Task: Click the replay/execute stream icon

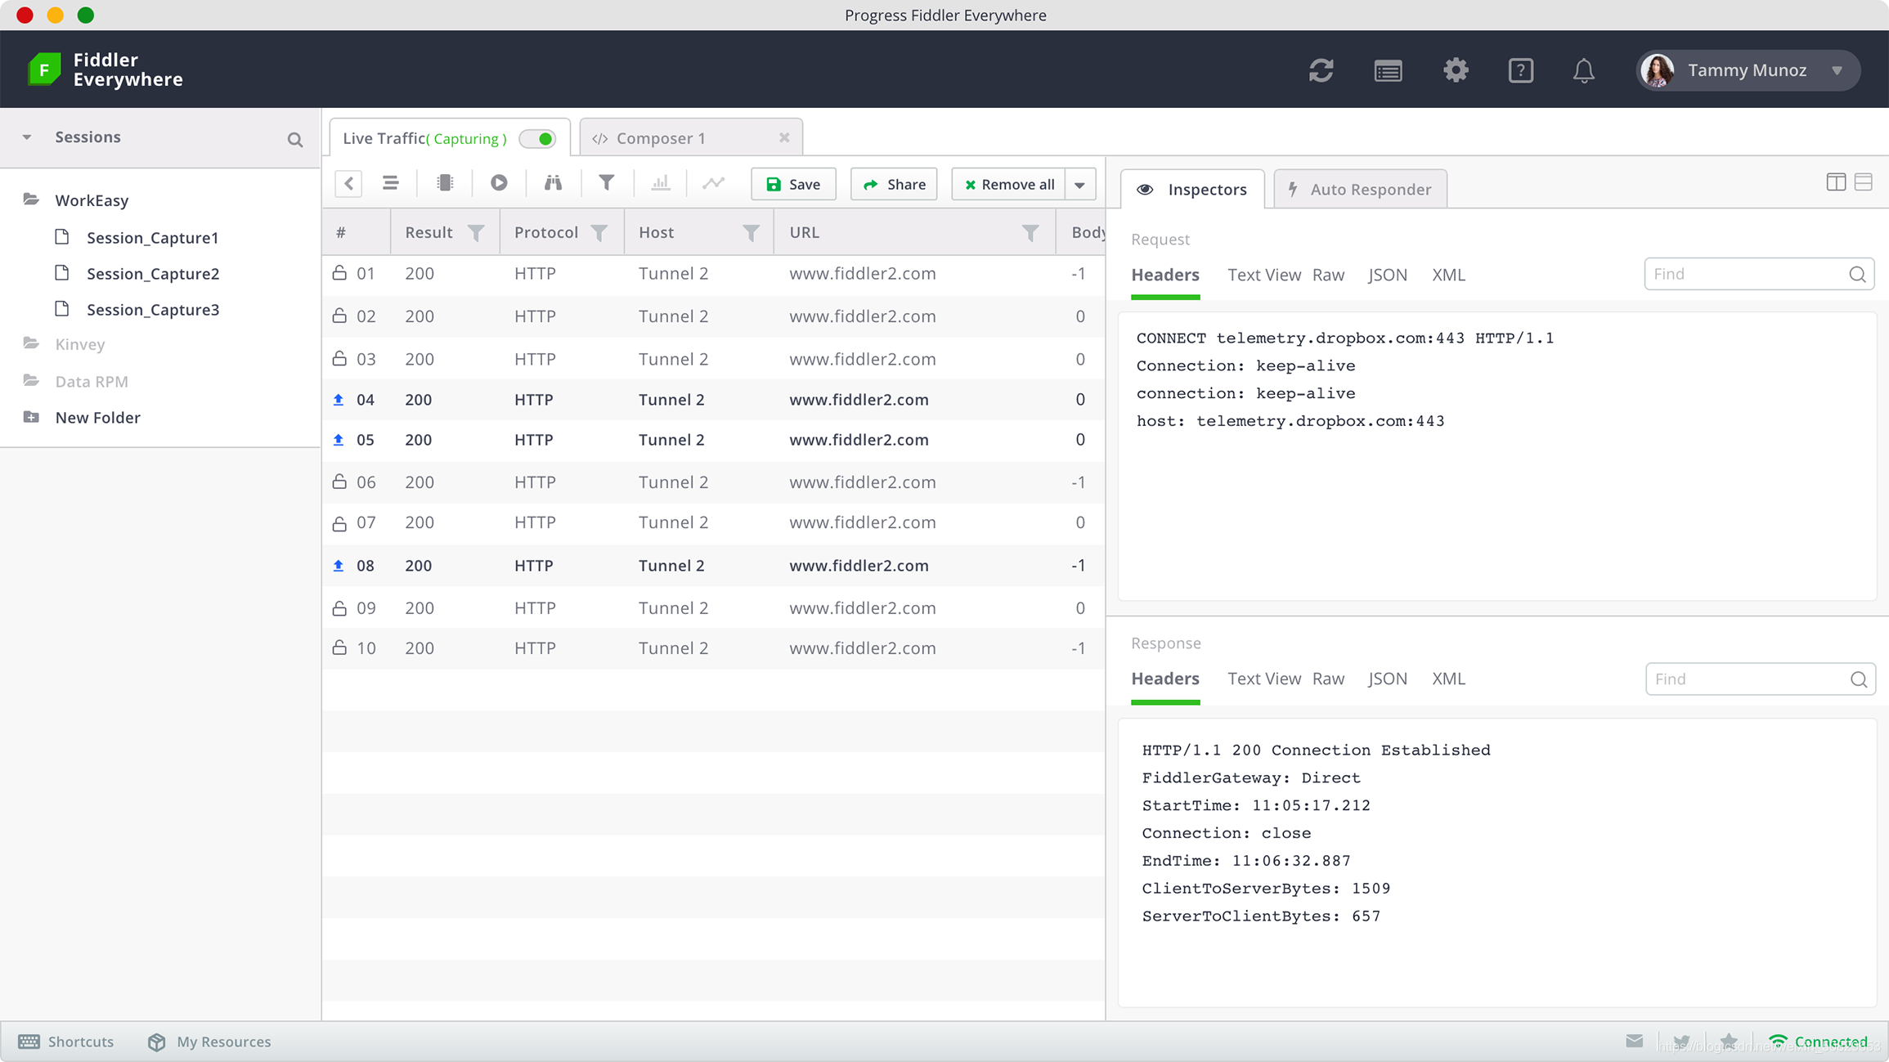Action: click(498, 183)
